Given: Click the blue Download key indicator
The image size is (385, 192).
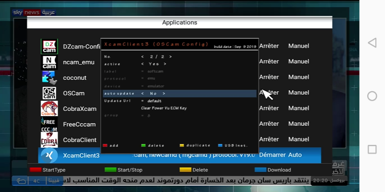Looking at the screenshot, I should pos(260,170).
